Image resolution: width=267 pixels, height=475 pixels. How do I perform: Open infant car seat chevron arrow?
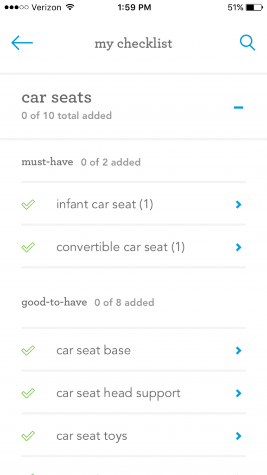pos(239,205)
